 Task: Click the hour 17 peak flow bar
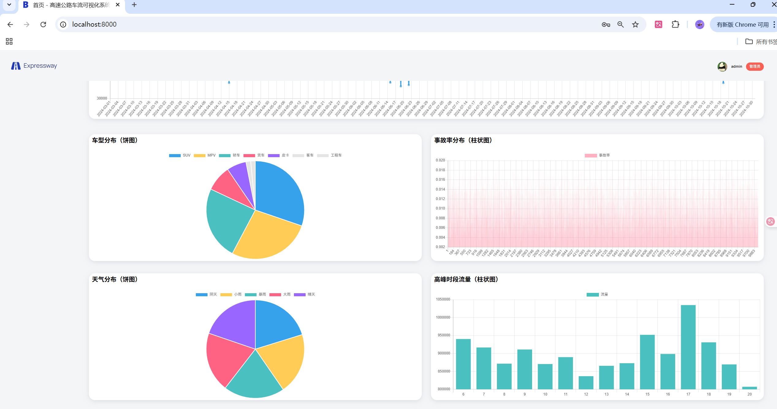[x=688, y=347]
